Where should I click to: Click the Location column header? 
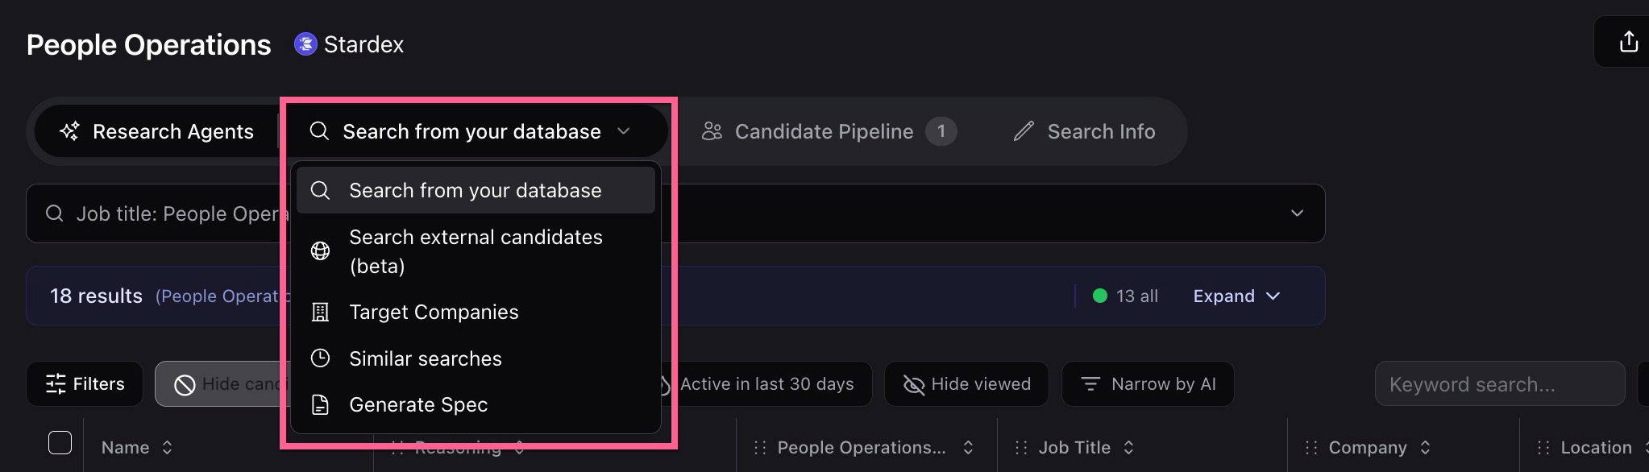click(x=1596, y=447)
